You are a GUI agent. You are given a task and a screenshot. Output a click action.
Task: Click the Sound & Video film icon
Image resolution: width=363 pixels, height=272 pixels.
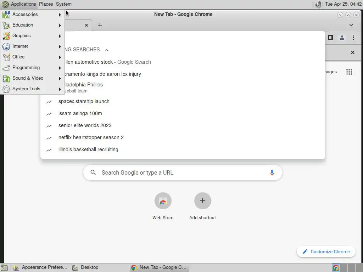(x=6, y=78)
